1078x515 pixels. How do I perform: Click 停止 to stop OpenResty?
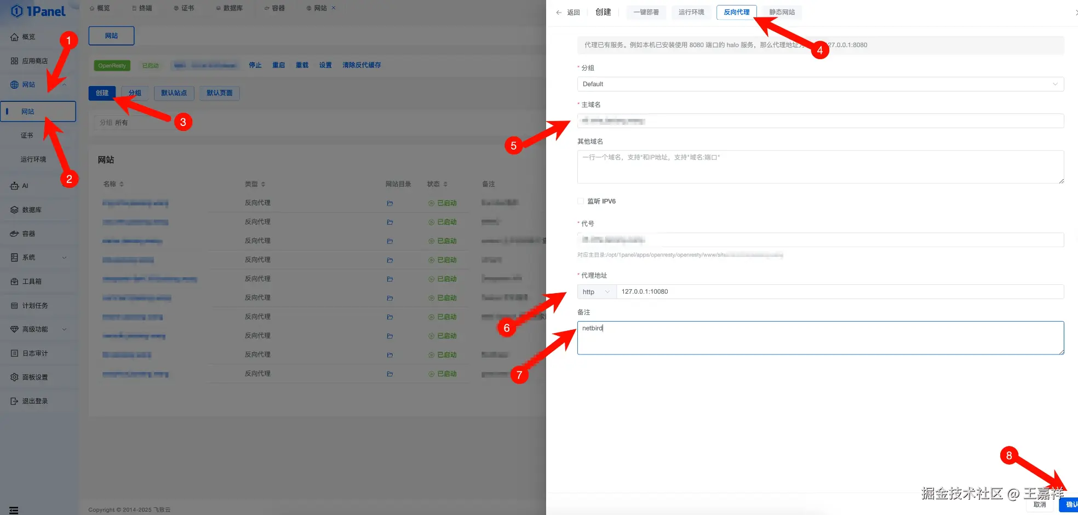pos(255,65)
